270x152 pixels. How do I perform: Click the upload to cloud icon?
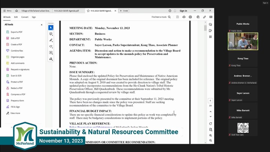(x=184, y=17)
